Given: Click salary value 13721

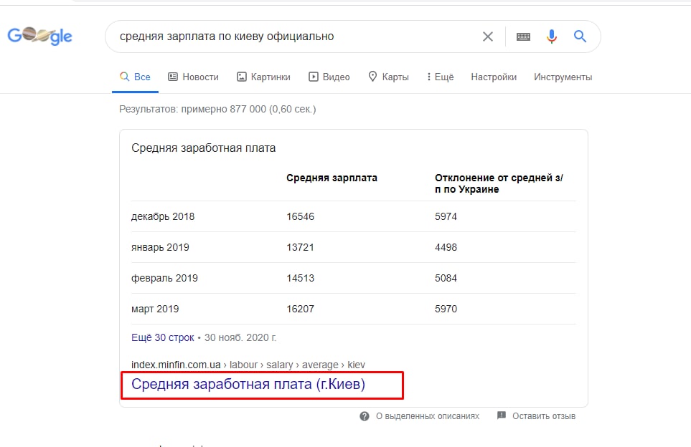Looking at the screenshot, I should [x=300, y=247].
